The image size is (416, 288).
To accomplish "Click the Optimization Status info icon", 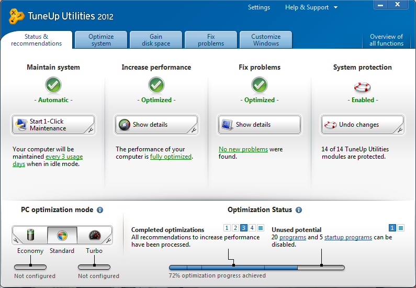I will 299,210.
